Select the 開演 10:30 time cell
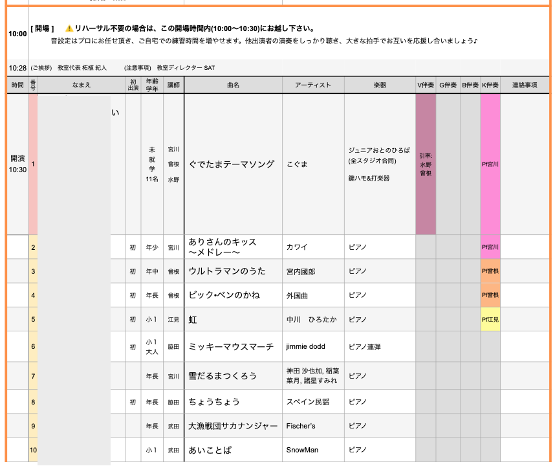555x466 pixels. (17, 164)
